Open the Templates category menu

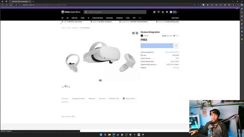pos(119,18)
